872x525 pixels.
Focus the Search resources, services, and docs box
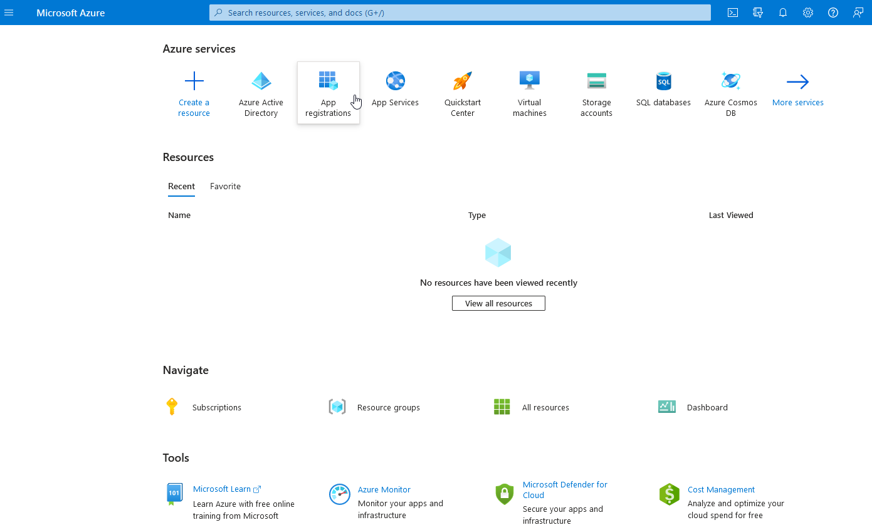click(x=460, y=13)
